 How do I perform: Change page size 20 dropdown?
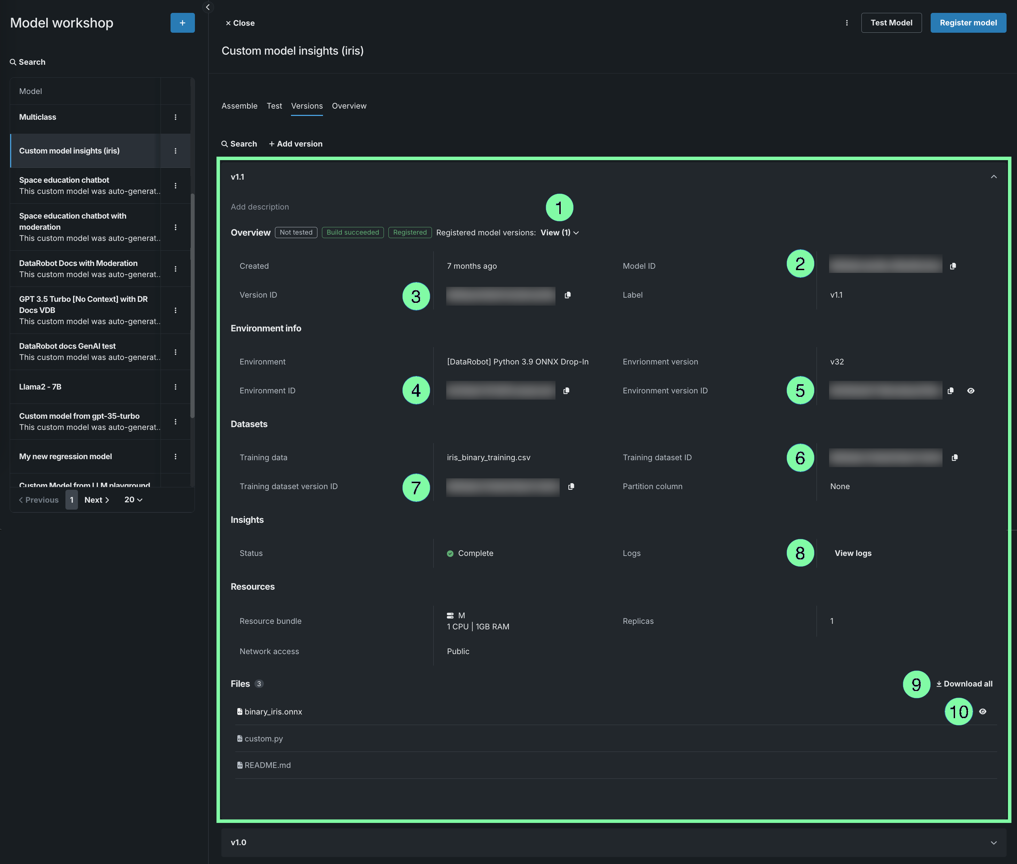tap(133, 500)
